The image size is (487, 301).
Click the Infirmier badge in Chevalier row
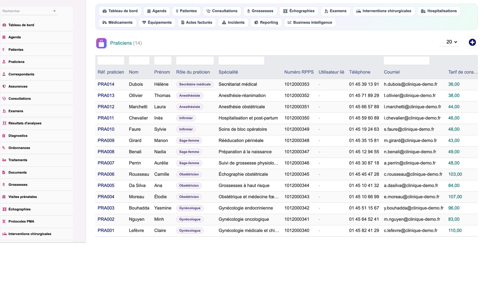[186, 118]
